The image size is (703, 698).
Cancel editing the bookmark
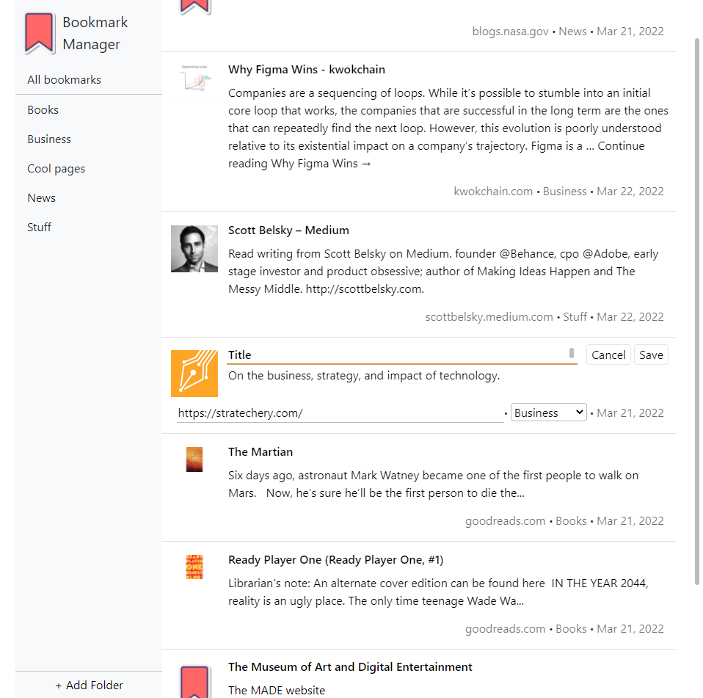click(608, 355)
